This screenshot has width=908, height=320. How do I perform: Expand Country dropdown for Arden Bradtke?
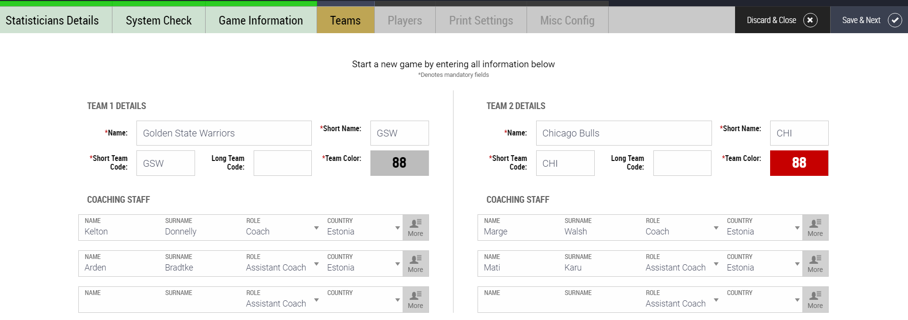tap(397, 264)
